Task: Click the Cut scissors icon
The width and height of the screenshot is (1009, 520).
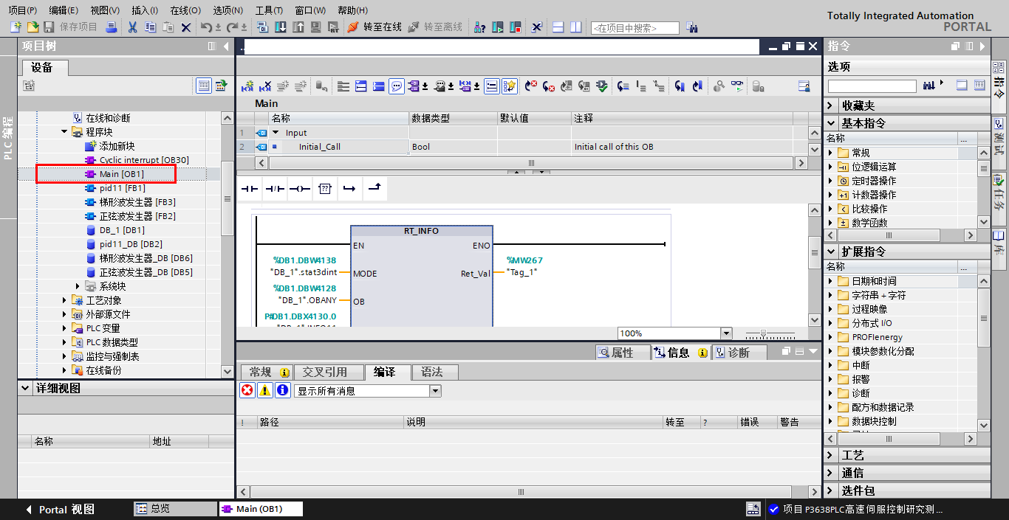Action: click(132, 27)
